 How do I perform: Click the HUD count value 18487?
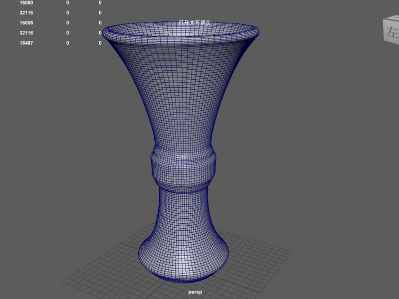tap(26, 43)
